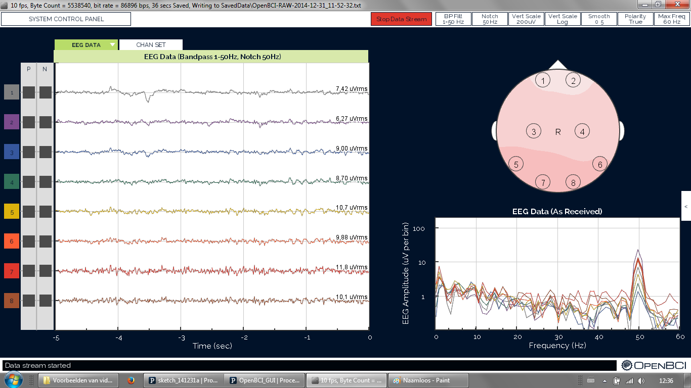The image size is (691, 388).
Task: Click electrode 4 on the head plot
Action: click(582, 130)
